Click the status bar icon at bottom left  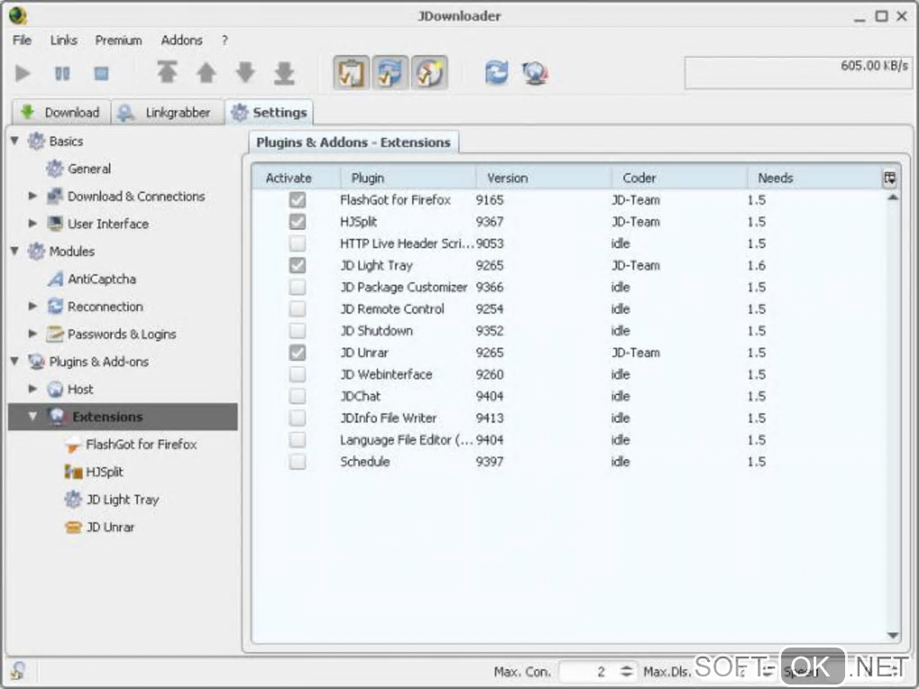tap(18, 670)
